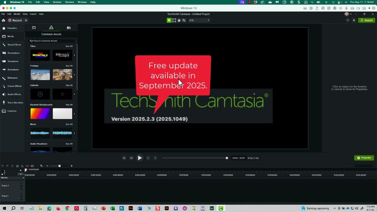The height and width of the screenshot is (212, 377).
Task: Select the clouds footage thumbnail
Action: pyautogui.click(x=40, y=74)
